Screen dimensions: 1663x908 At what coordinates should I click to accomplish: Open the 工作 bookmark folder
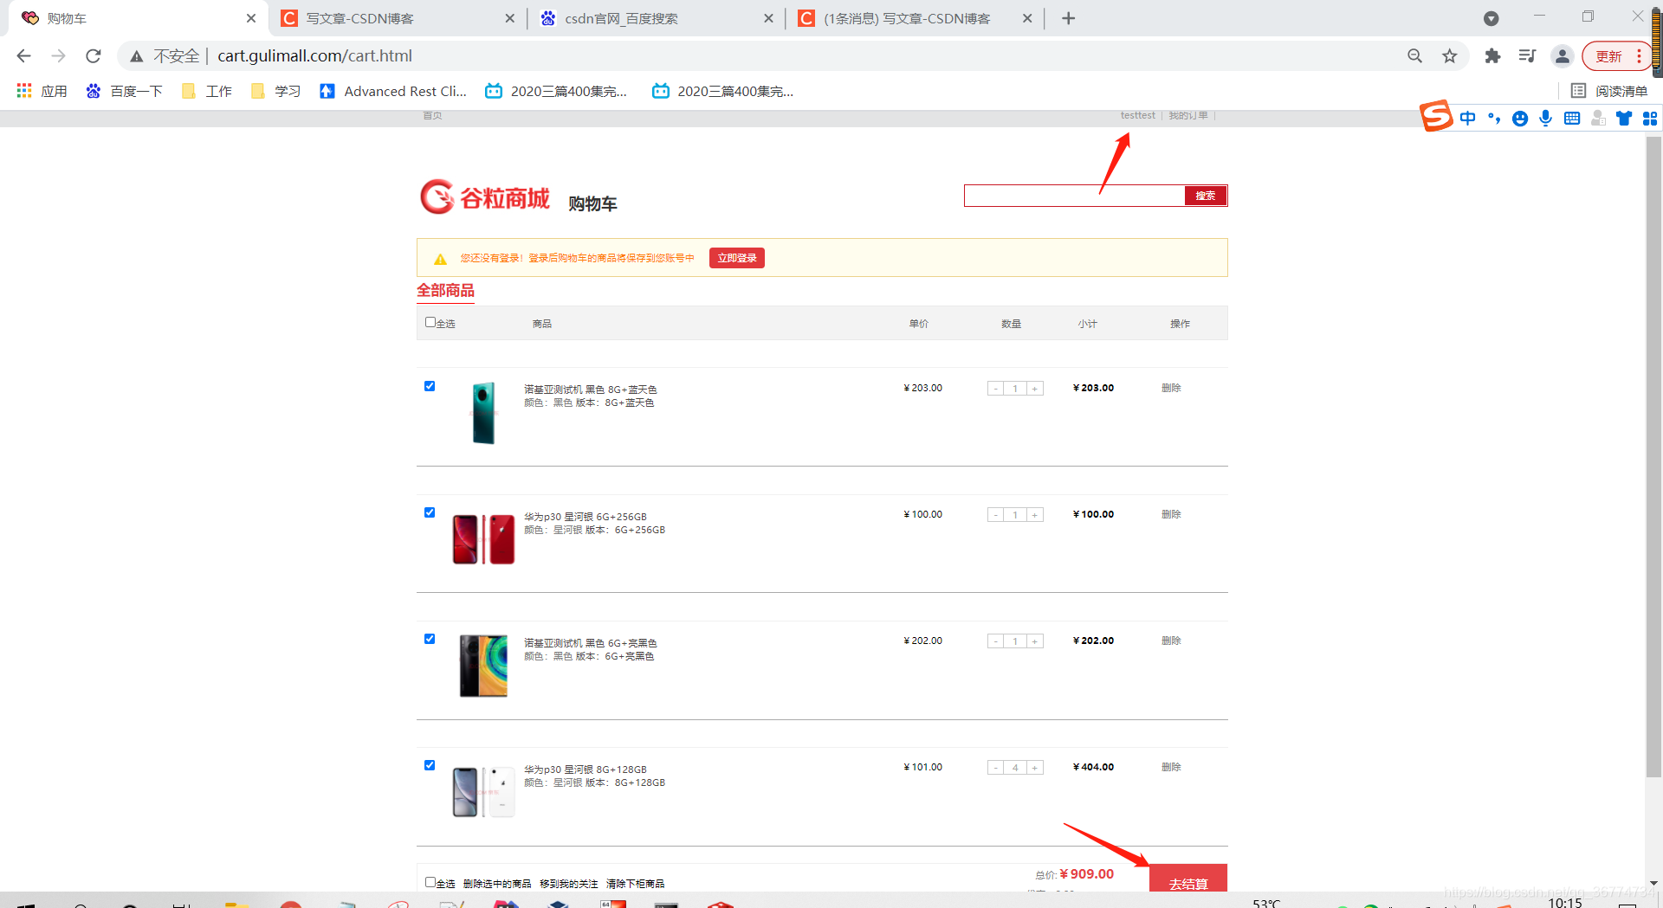tap(207, 91)
